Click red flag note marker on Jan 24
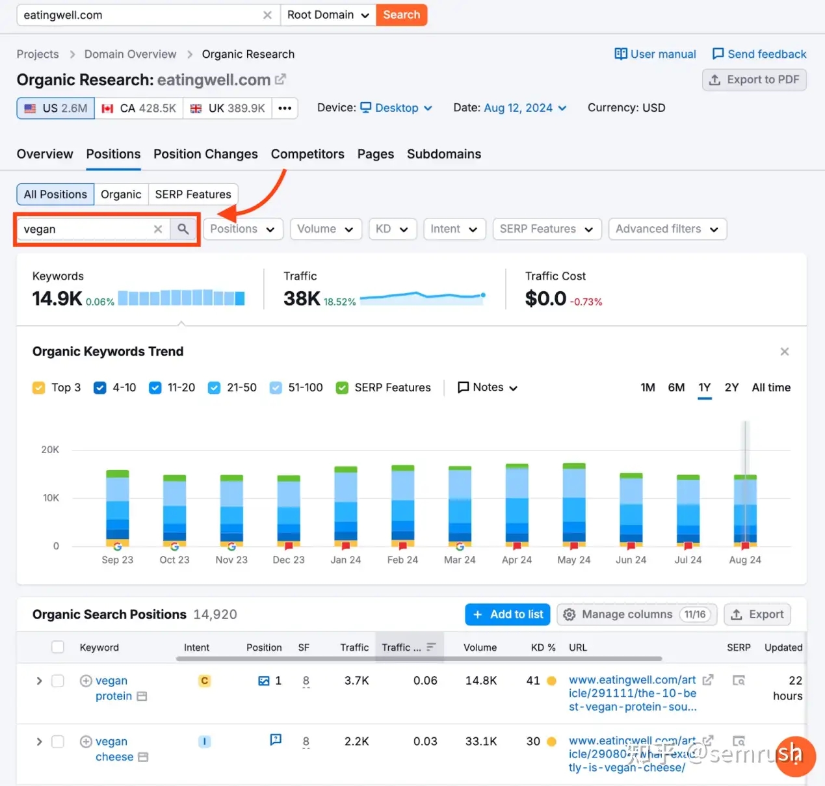 (346, 545)
